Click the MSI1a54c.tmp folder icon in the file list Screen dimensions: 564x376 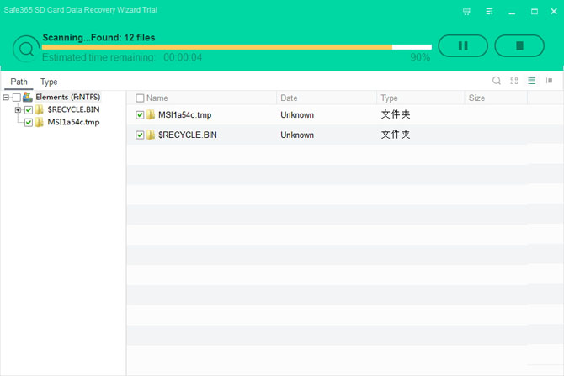(x=151, y=114)
